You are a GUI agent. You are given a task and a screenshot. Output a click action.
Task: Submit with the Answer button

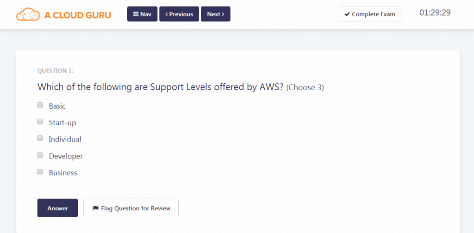pyautogui.click(x=57, y=208)
